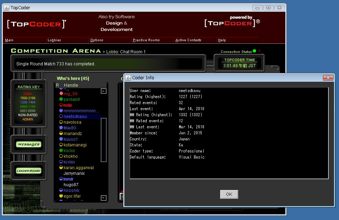Click the blue rating icon beside kcvlex

click(x=61, y=162)
